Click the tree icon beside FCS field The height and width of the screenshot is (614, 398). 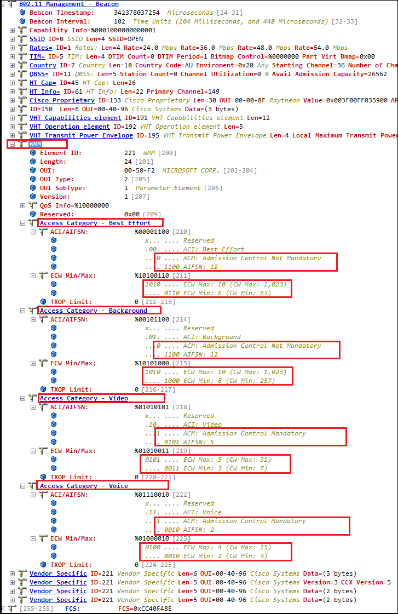coord(12,609)
